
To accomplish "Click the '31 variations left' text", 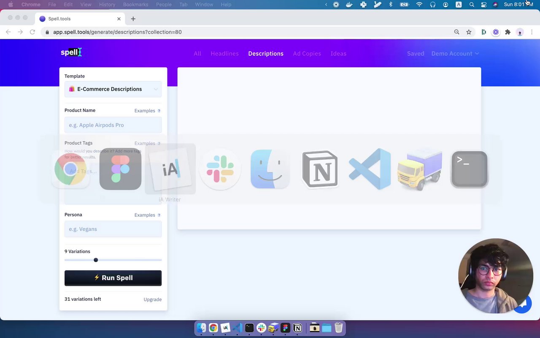I will point(83,299).
